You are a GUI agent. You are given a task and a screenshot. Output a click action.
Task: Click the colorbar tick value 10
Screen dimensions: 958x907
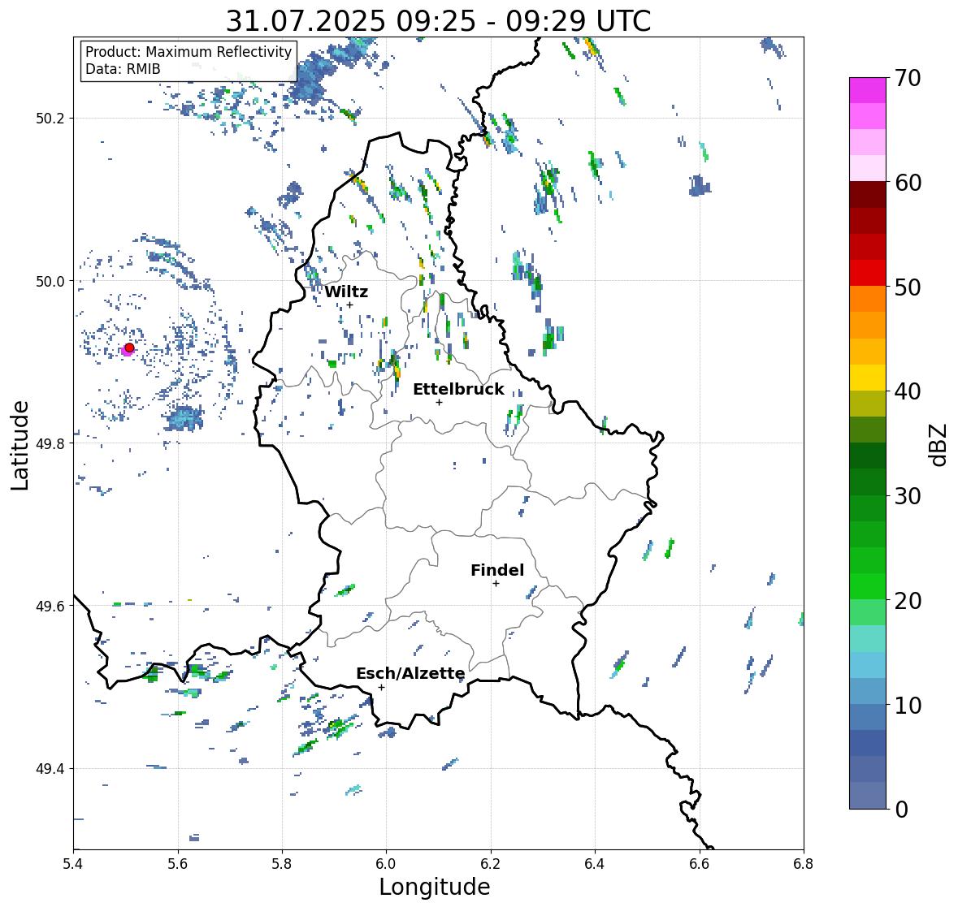click(908, 705)
